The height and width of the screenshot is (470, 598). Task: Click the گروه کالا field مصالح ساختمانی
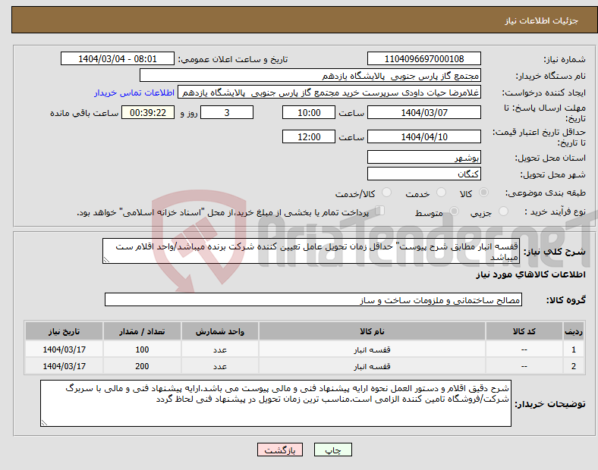313,299
